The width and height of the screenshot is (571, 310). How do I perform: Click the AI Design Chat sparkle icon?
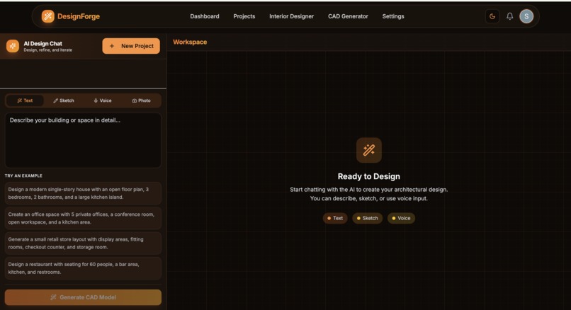[x=12, y=46]
